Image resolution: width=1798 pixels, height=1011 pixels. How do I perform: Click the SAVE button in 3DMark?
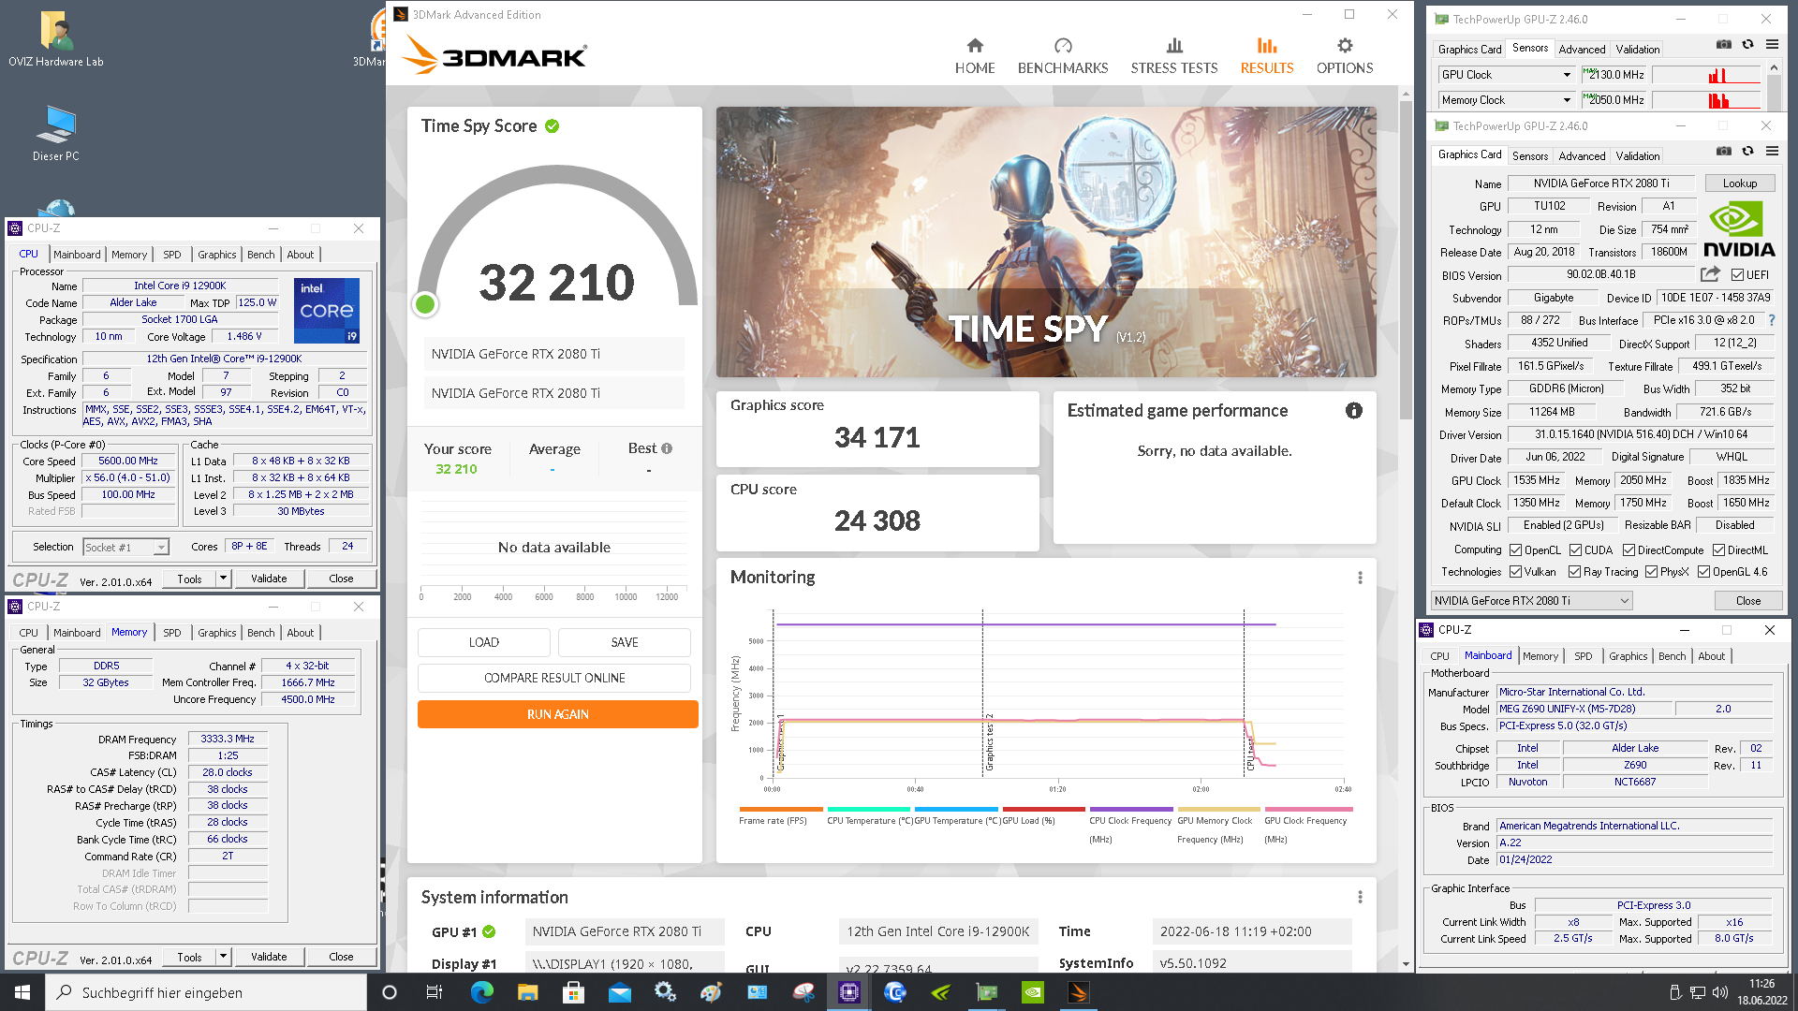(x=624, y=642)
